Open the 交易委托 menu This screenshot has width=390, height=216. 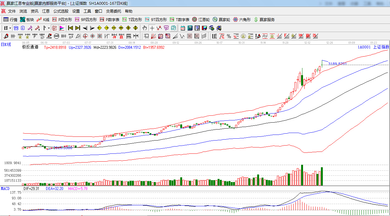pyautogui.click(x=113, y=11)
